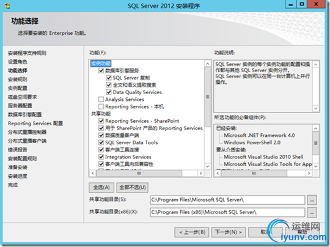Select Reporting Services 配置 step in sidebar
Image resolution: width=330 pixels, height=247 pixels.
coord(35,123)
